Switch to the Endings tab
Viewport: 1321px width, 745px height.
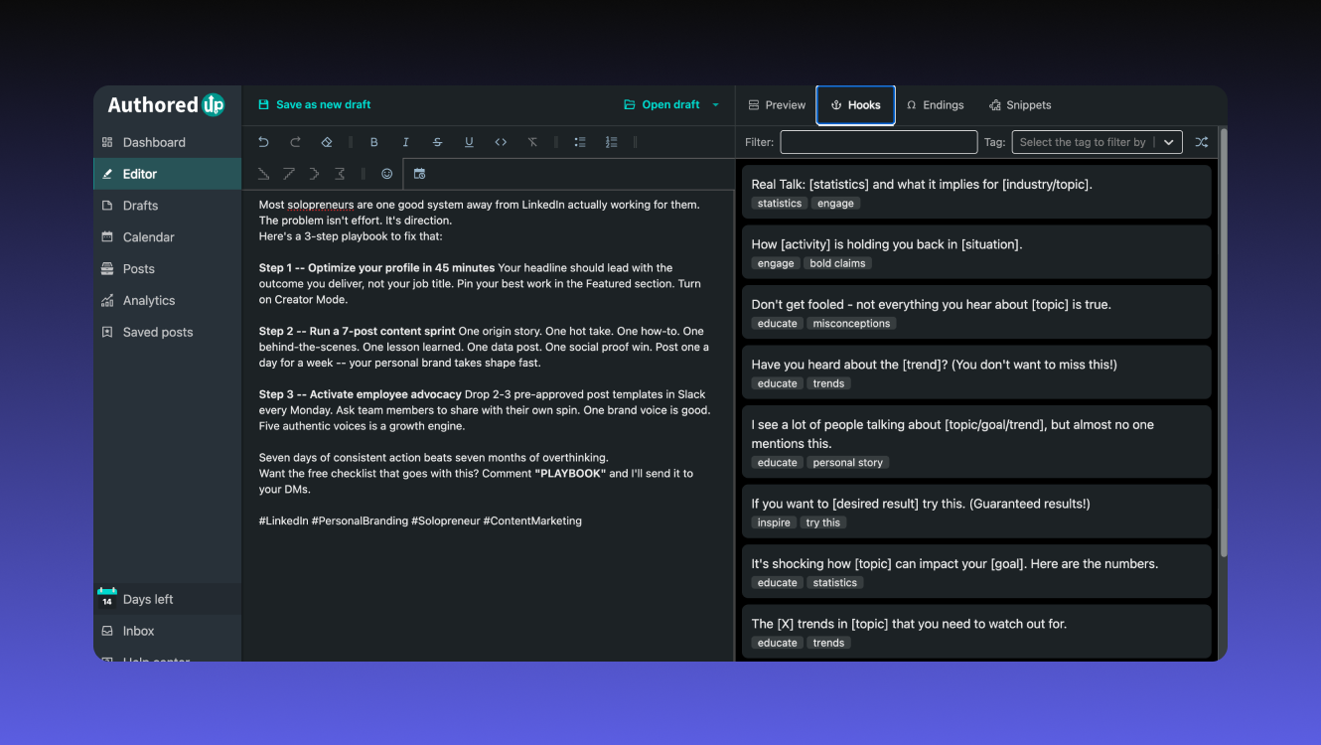(935, 105)
